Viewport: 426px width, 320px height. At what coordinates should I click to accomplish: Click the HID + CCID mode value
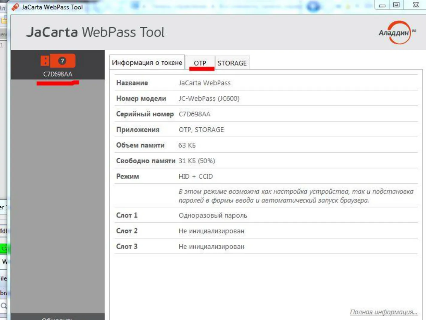coord(196,176)
